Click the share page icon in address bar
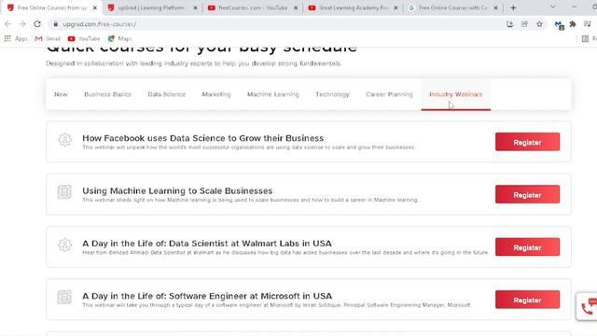Image resolution: width=597 pixels, height=336 pixels. point(524,24)
